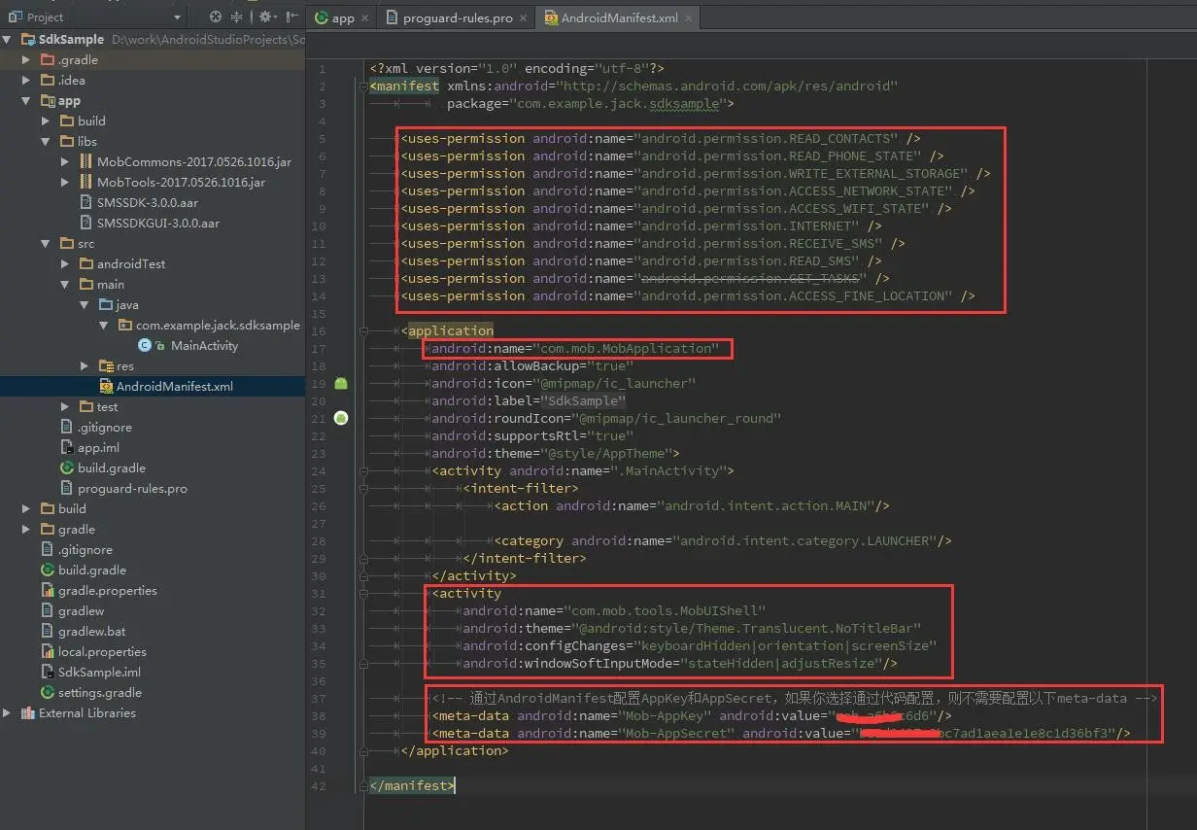The image size is (1197, 830).
Task: Open the Project view dropdown
Action: tap(177, 17)
